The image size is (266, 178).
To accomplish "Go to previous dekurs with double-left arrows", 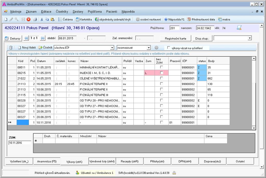I will 26,38.
